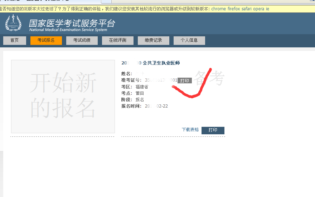315x197 pixels.
Task: Click the 报名时间 registration date value
Action: [x=156, y=106]
